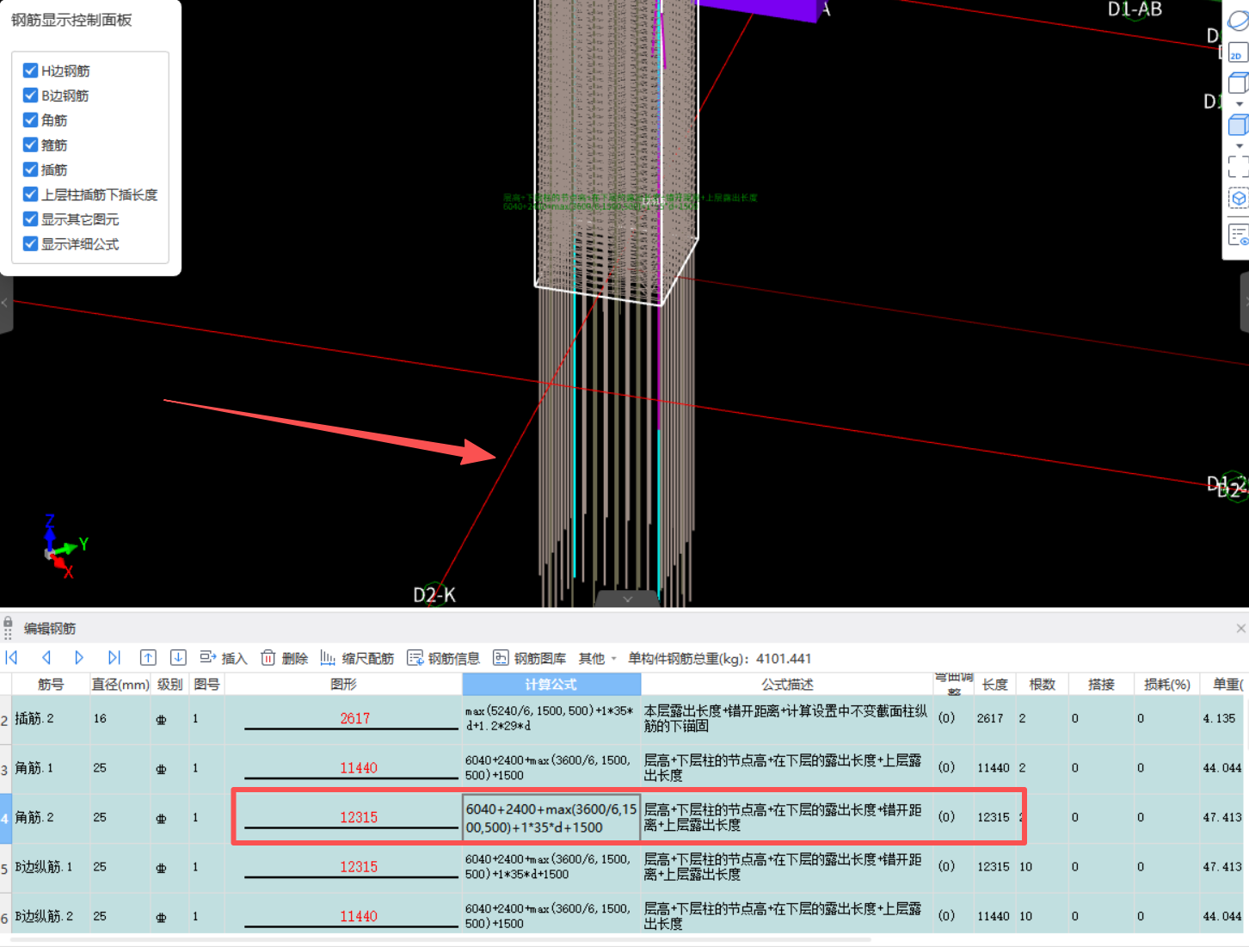Click the 根数 column header

(1043, 685)
